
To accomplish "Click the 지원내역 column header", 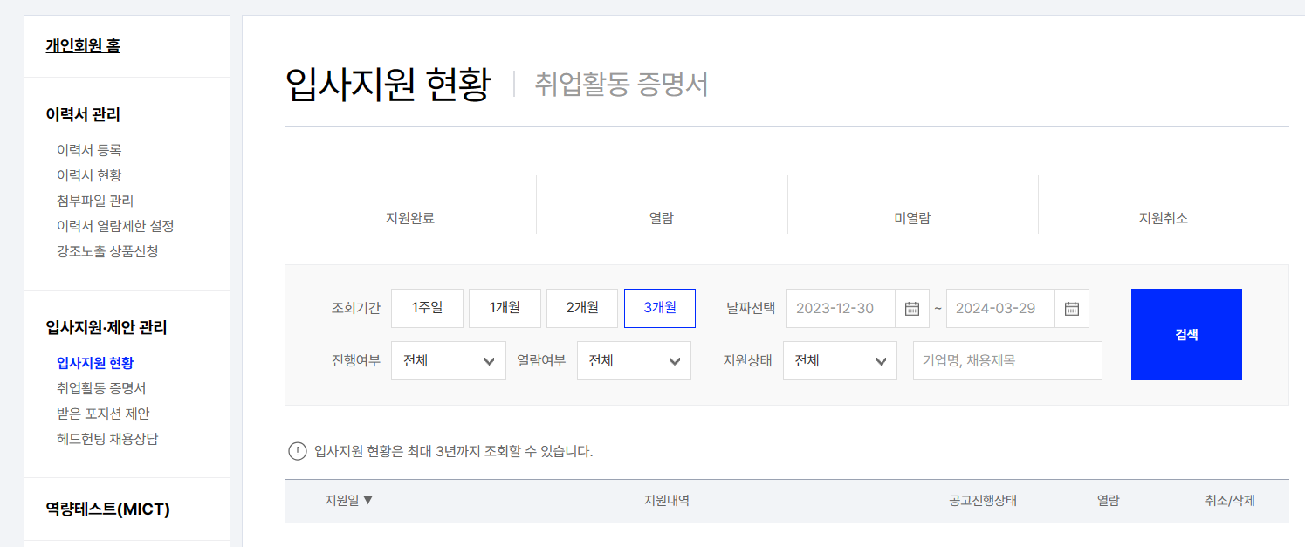I will coord(667,501).
